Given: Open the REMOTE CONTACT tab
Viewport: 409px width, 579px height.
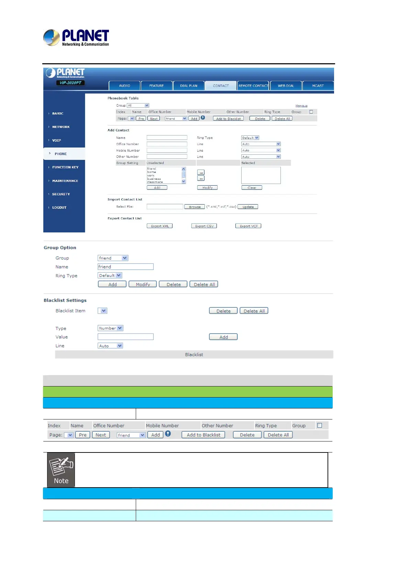Looking at the screenshot, I should [x=253, y=86].
